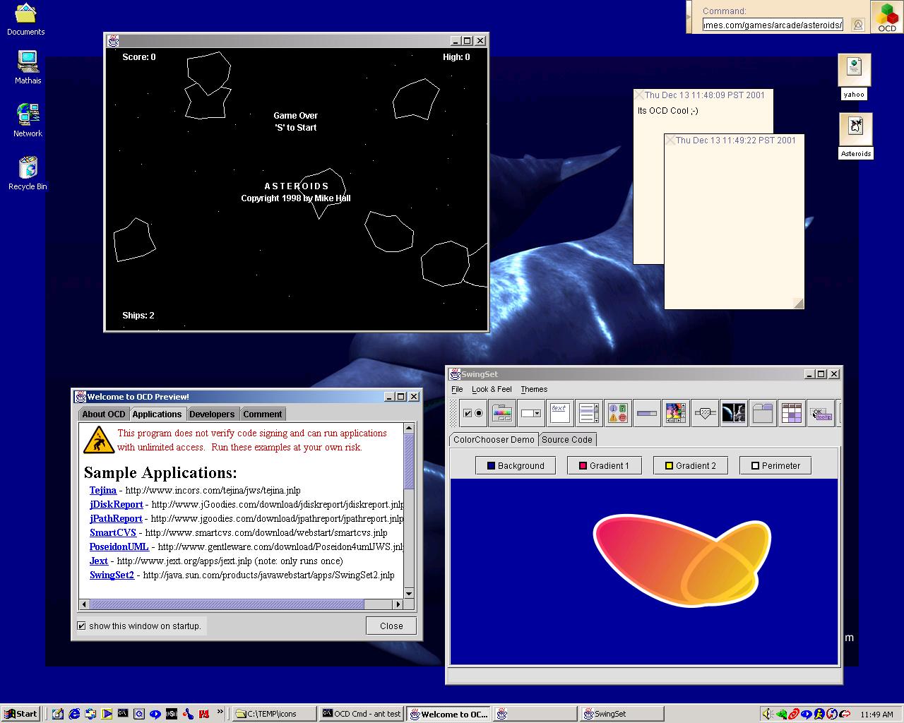Open the Look & Feel menu

pos(492,389)
